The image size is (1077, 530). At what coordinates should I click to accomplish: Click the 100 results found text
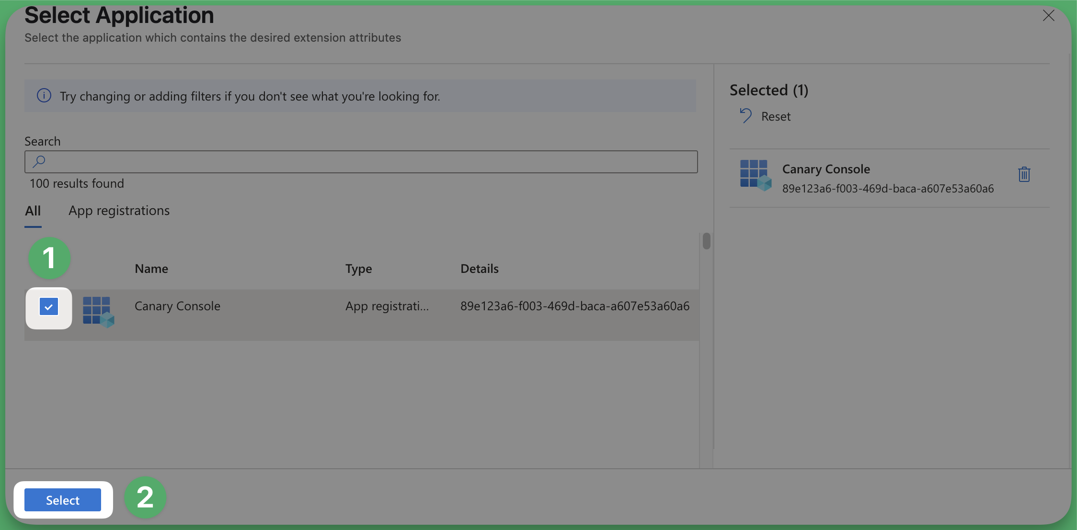click(77, 183)
